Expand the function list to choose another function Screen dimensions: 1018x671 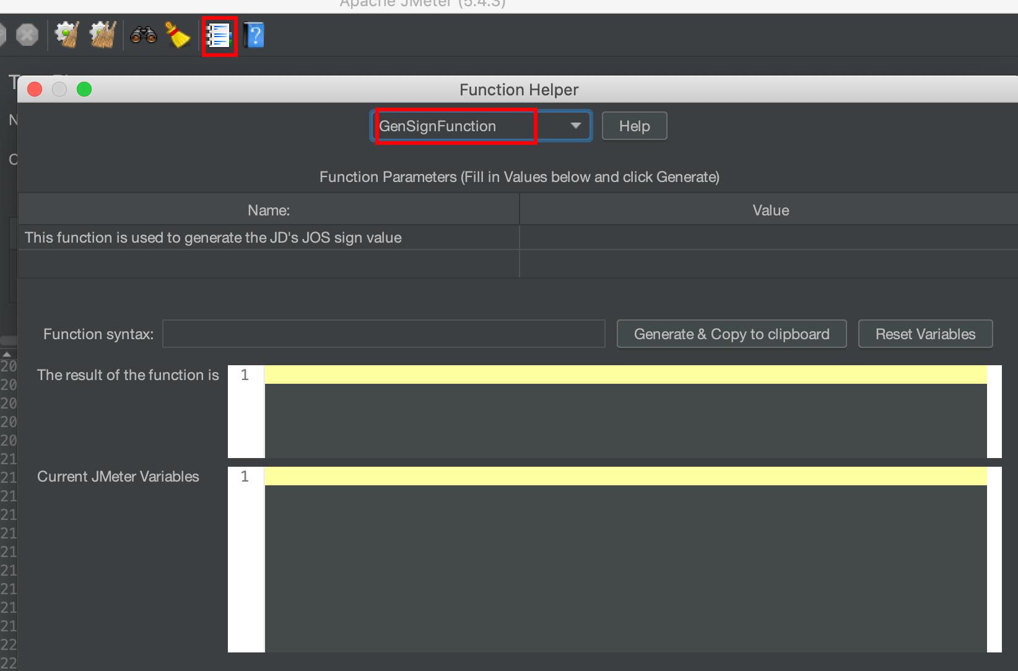[x=575, y=126]
